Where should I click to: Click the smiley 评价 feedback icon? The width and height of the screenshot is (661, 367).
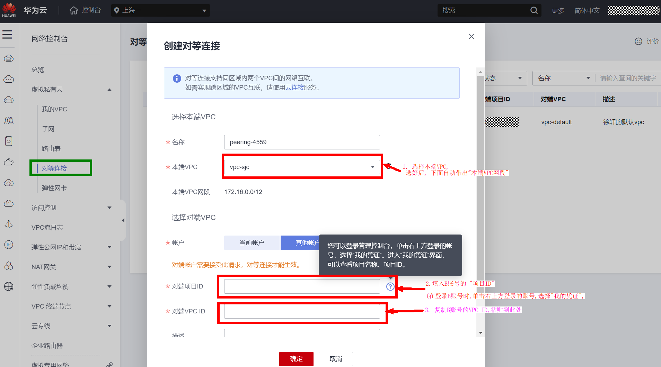(x=638, y=41)
